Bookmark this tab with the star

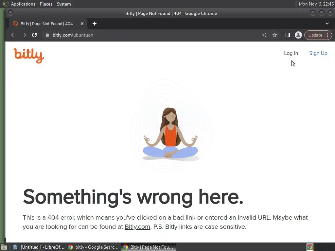275,35
